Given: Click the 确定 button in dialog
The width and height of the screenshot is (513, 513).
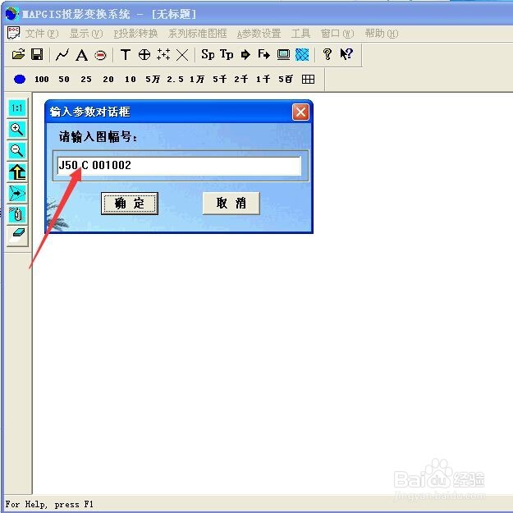Looking at the screenshot, I should click(x=130, y=204).
